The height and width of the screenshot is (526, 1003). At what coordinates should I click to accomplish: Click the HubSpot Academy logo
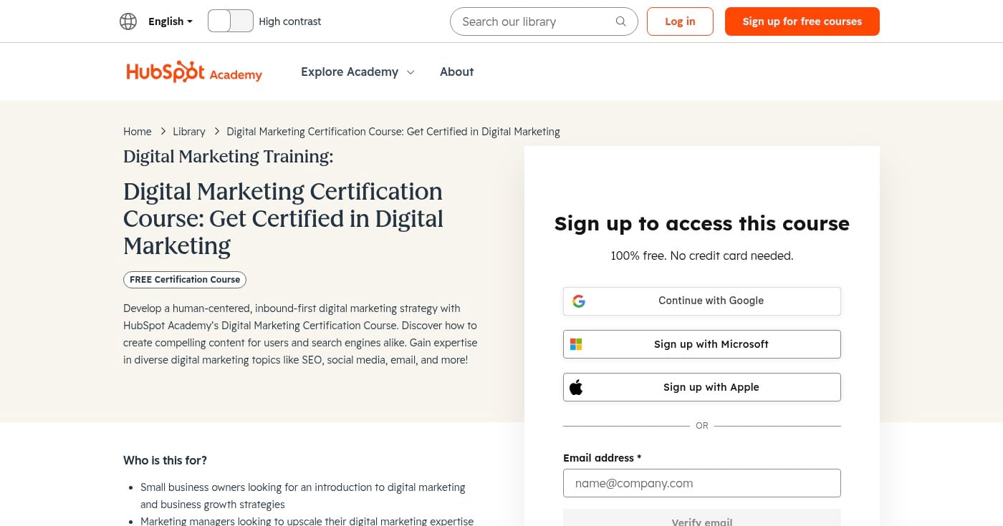(x=194, y=72)
